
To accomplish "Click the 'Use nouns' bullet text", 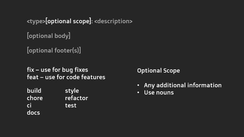I will 159,92.
